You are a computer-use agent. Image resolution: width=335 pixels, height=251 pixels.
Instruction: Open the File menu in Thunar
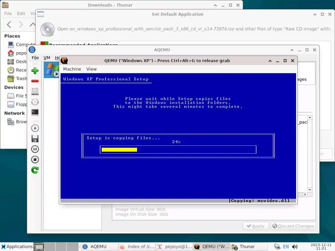[x=8, y=13]
